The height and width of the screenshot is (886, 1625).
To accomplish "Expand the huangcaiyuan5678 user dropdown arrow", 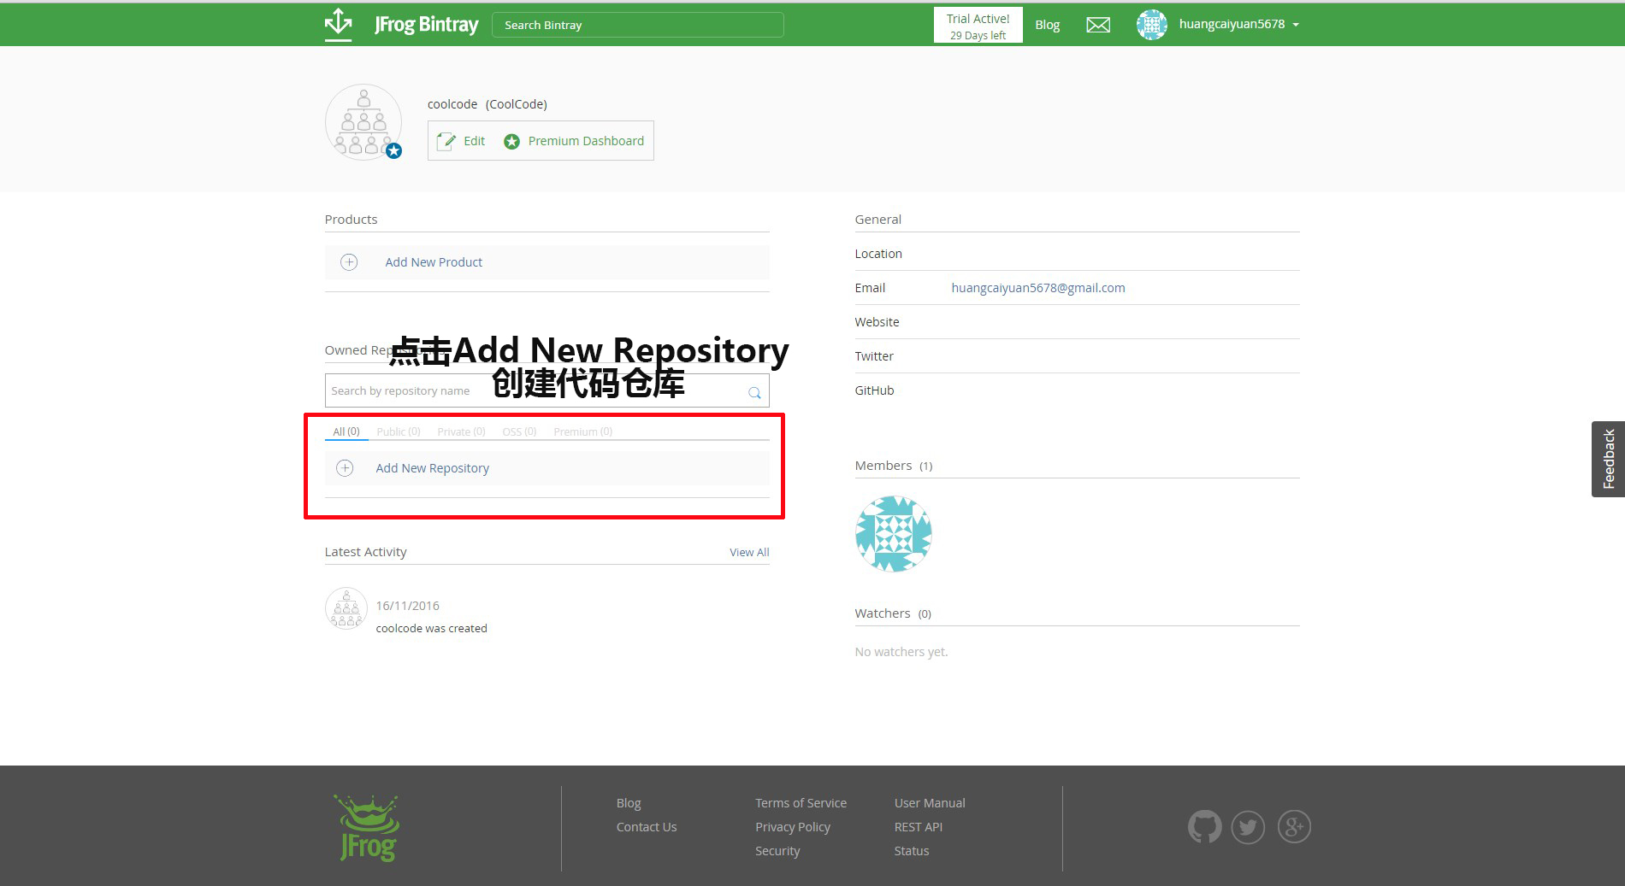I will pos(1296,25).
